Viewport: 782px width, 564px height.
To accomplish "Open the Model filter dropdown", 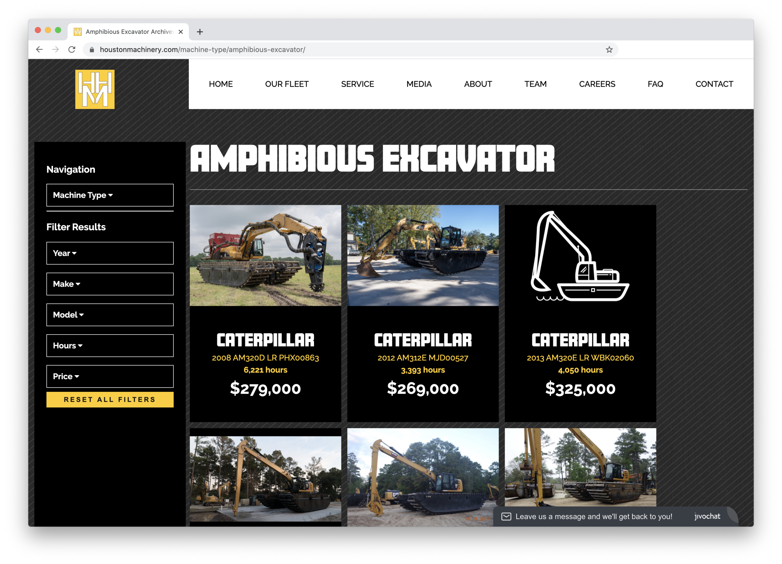I will coord(110,315).
